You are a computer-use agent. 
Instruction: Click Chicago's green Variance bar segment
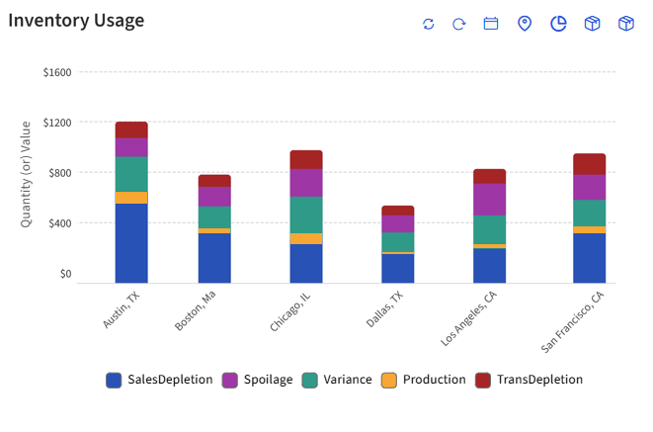306,215
